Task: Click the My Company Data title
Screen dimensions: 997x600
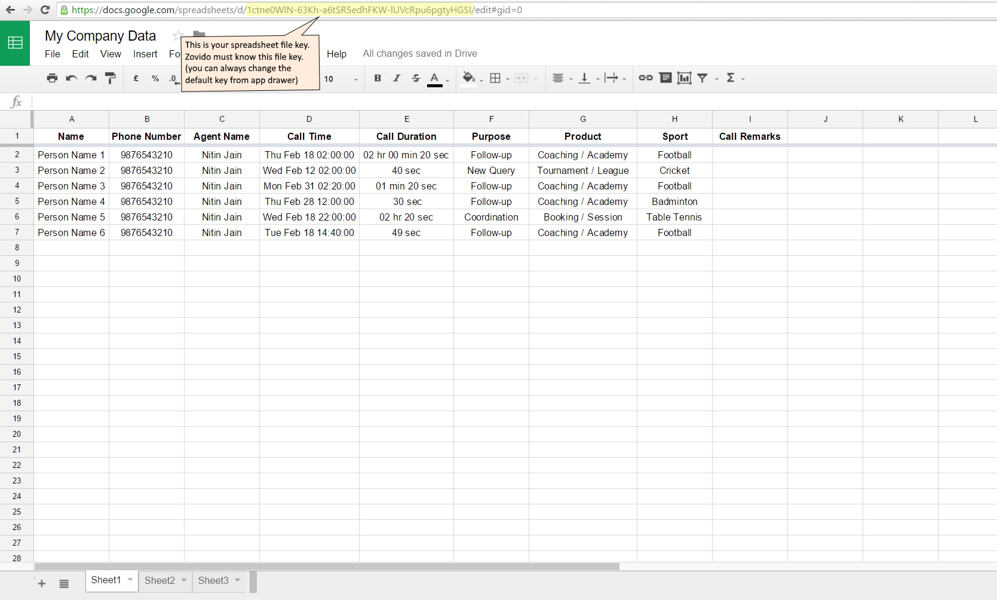Action: pos(100,36)
